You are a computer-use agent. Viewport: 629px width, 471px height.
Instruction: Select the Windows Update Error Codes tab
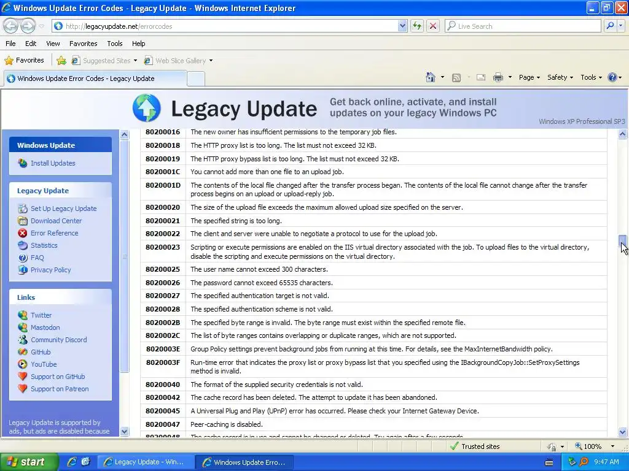click(95, 78)
